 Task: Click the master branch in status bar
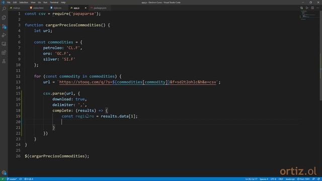click(x=12, y=179)
